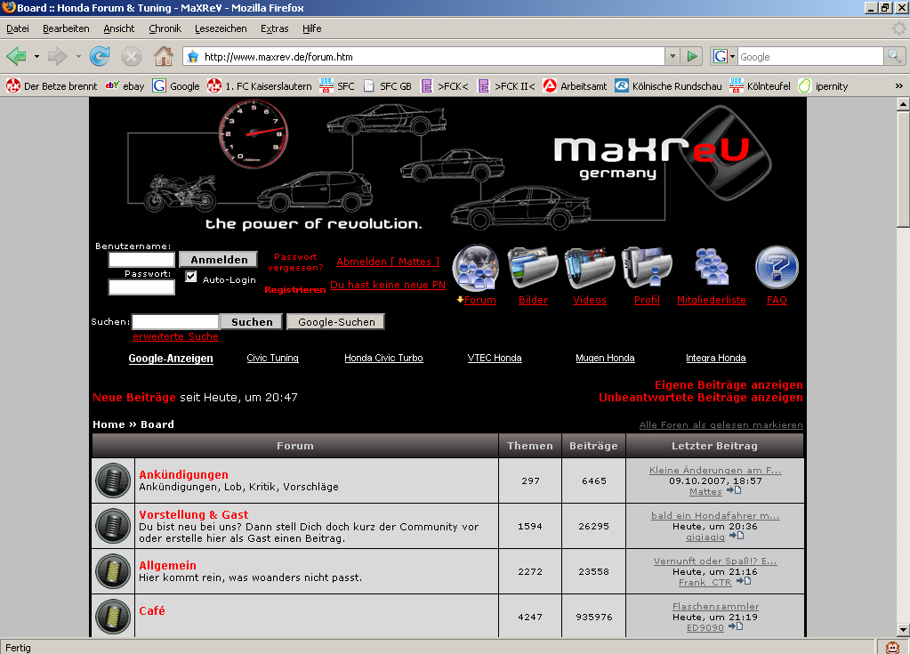The image size is (910, 654).
Task: Go to Firefox home page icon
Action: click(x=164, y=57)
